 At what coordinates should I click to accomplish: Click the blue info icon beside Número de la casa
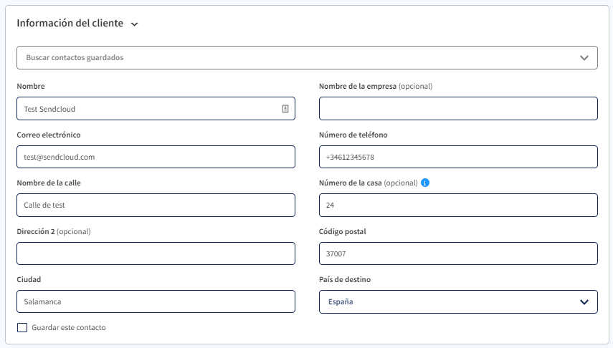(x=425, y=183)
